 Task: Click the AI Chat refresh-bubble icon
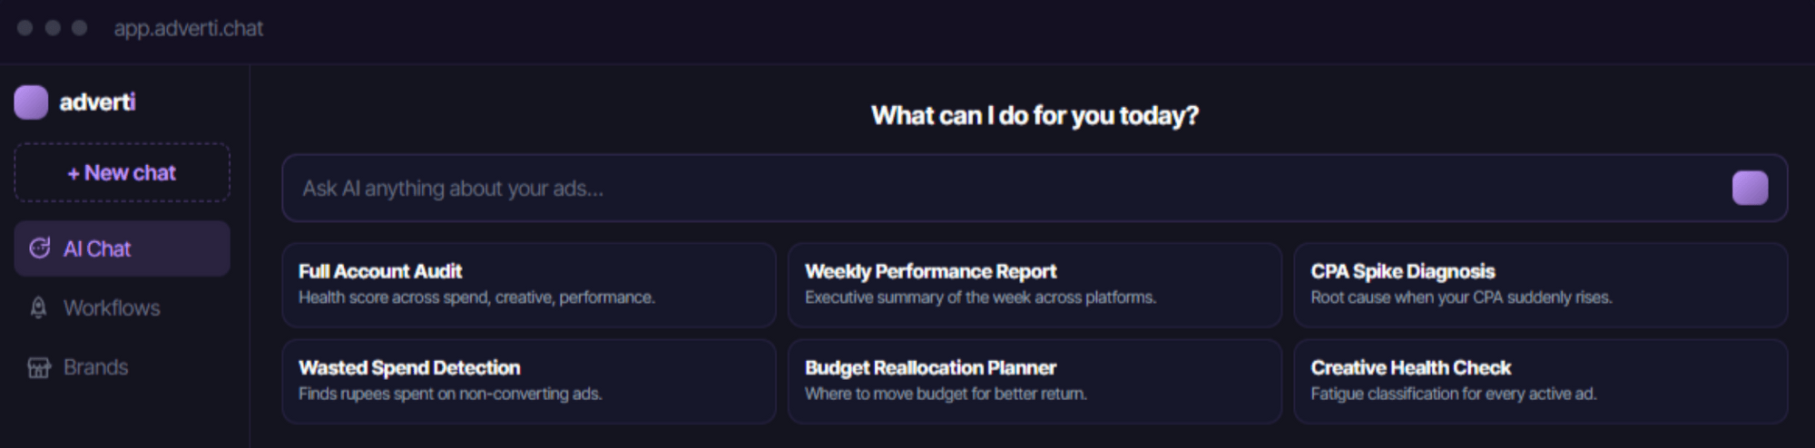[39, 248]
